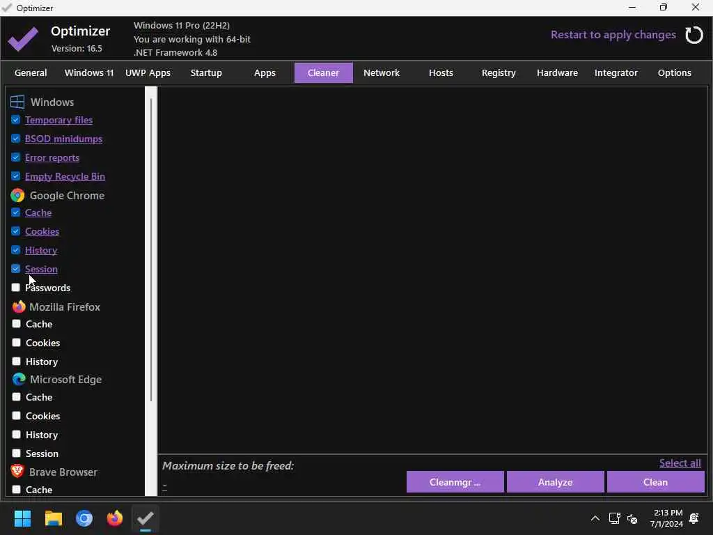Viewport: 713px width, 535px height.
Task: Click the taskbar clock and date
Action: 666,518
